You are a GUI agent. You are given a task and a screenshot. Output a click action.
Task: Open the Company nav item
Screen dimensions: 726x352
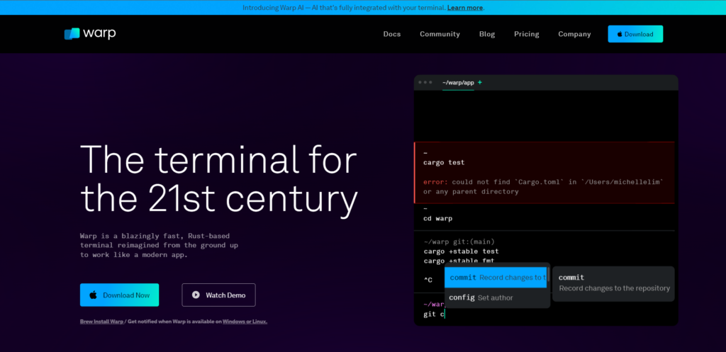[574, 34]
